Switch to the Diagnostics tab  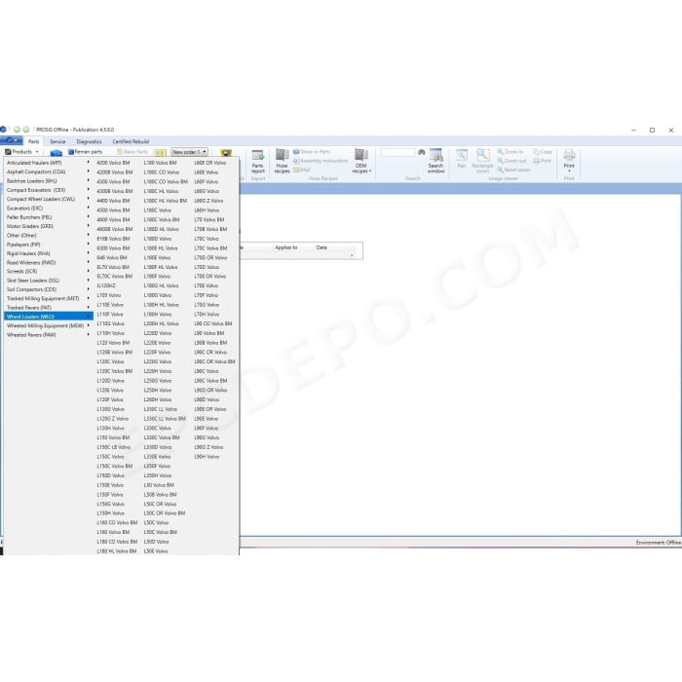tap(89, 141)
